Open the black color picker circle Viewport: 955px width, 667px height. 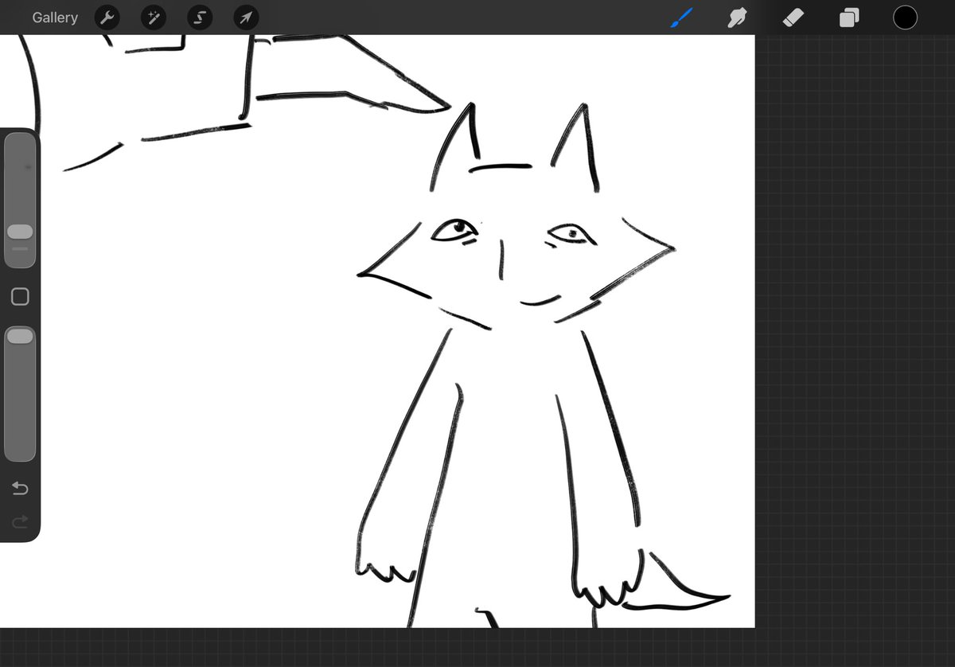pos(905,18)
